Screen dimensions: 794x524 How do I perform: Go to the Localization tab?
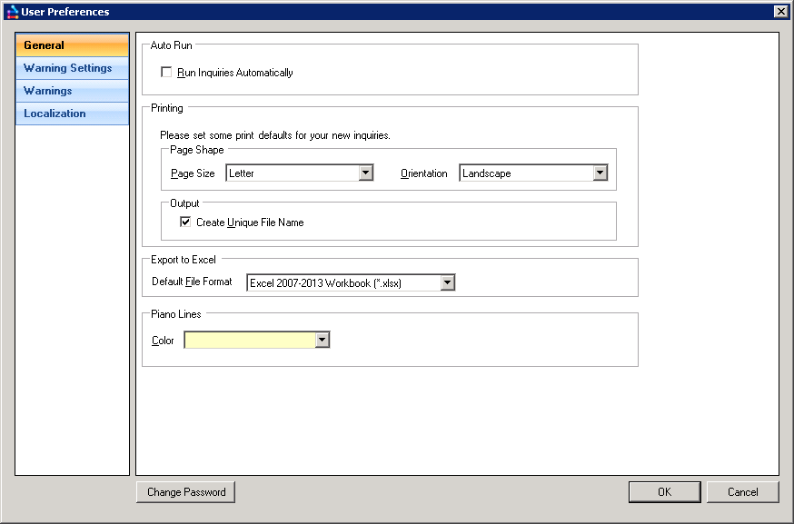[72, 114]
